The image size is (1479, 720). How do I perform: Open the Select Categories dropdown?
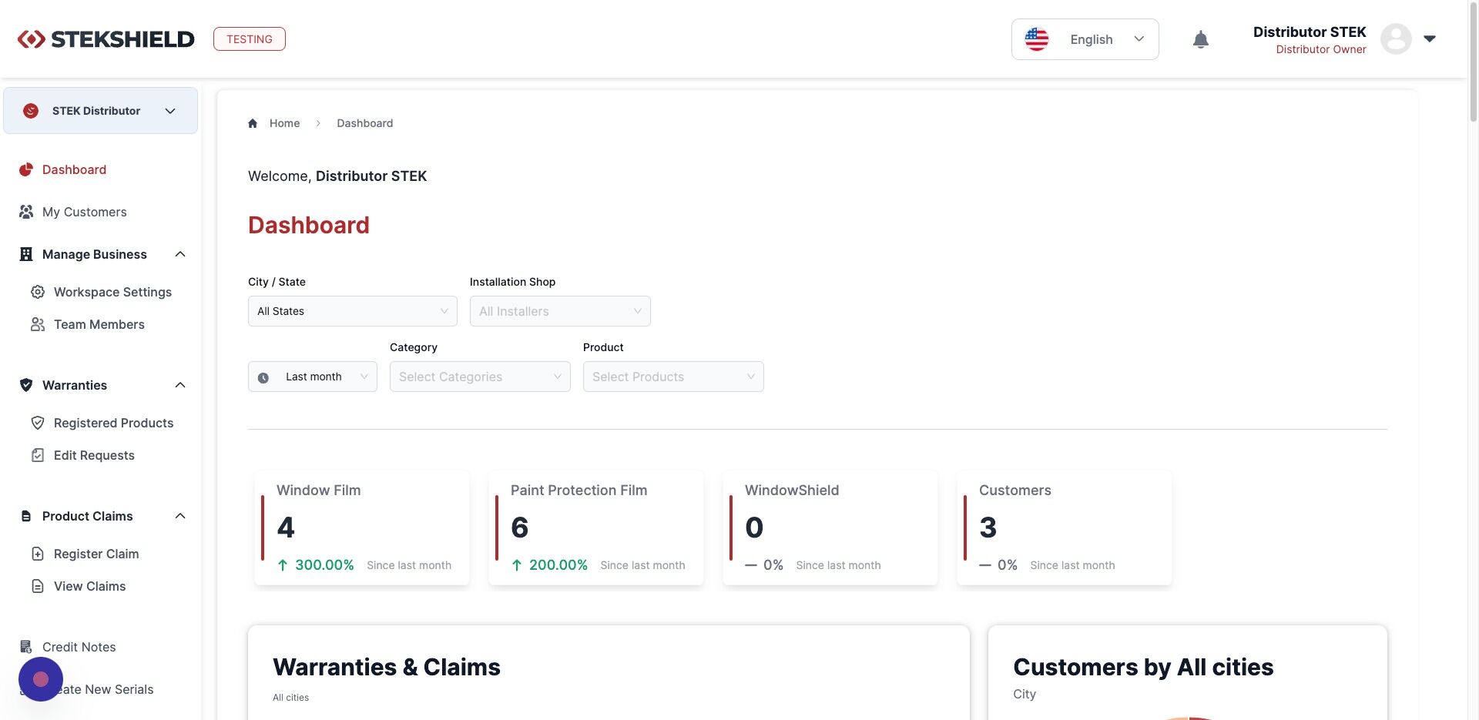click(x=480, y=377)
